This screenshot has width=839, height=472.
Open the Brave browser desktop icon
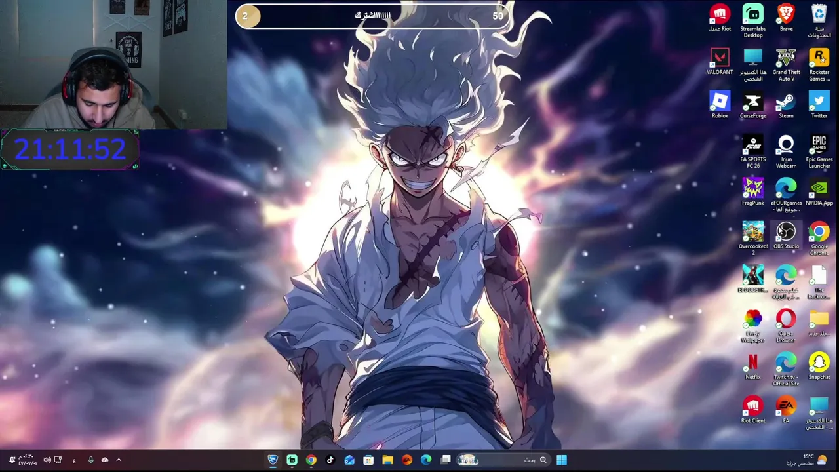[786, 18]
